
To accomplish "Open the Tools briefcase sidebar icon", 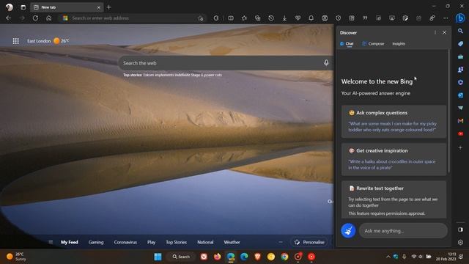I will [461, 56].
